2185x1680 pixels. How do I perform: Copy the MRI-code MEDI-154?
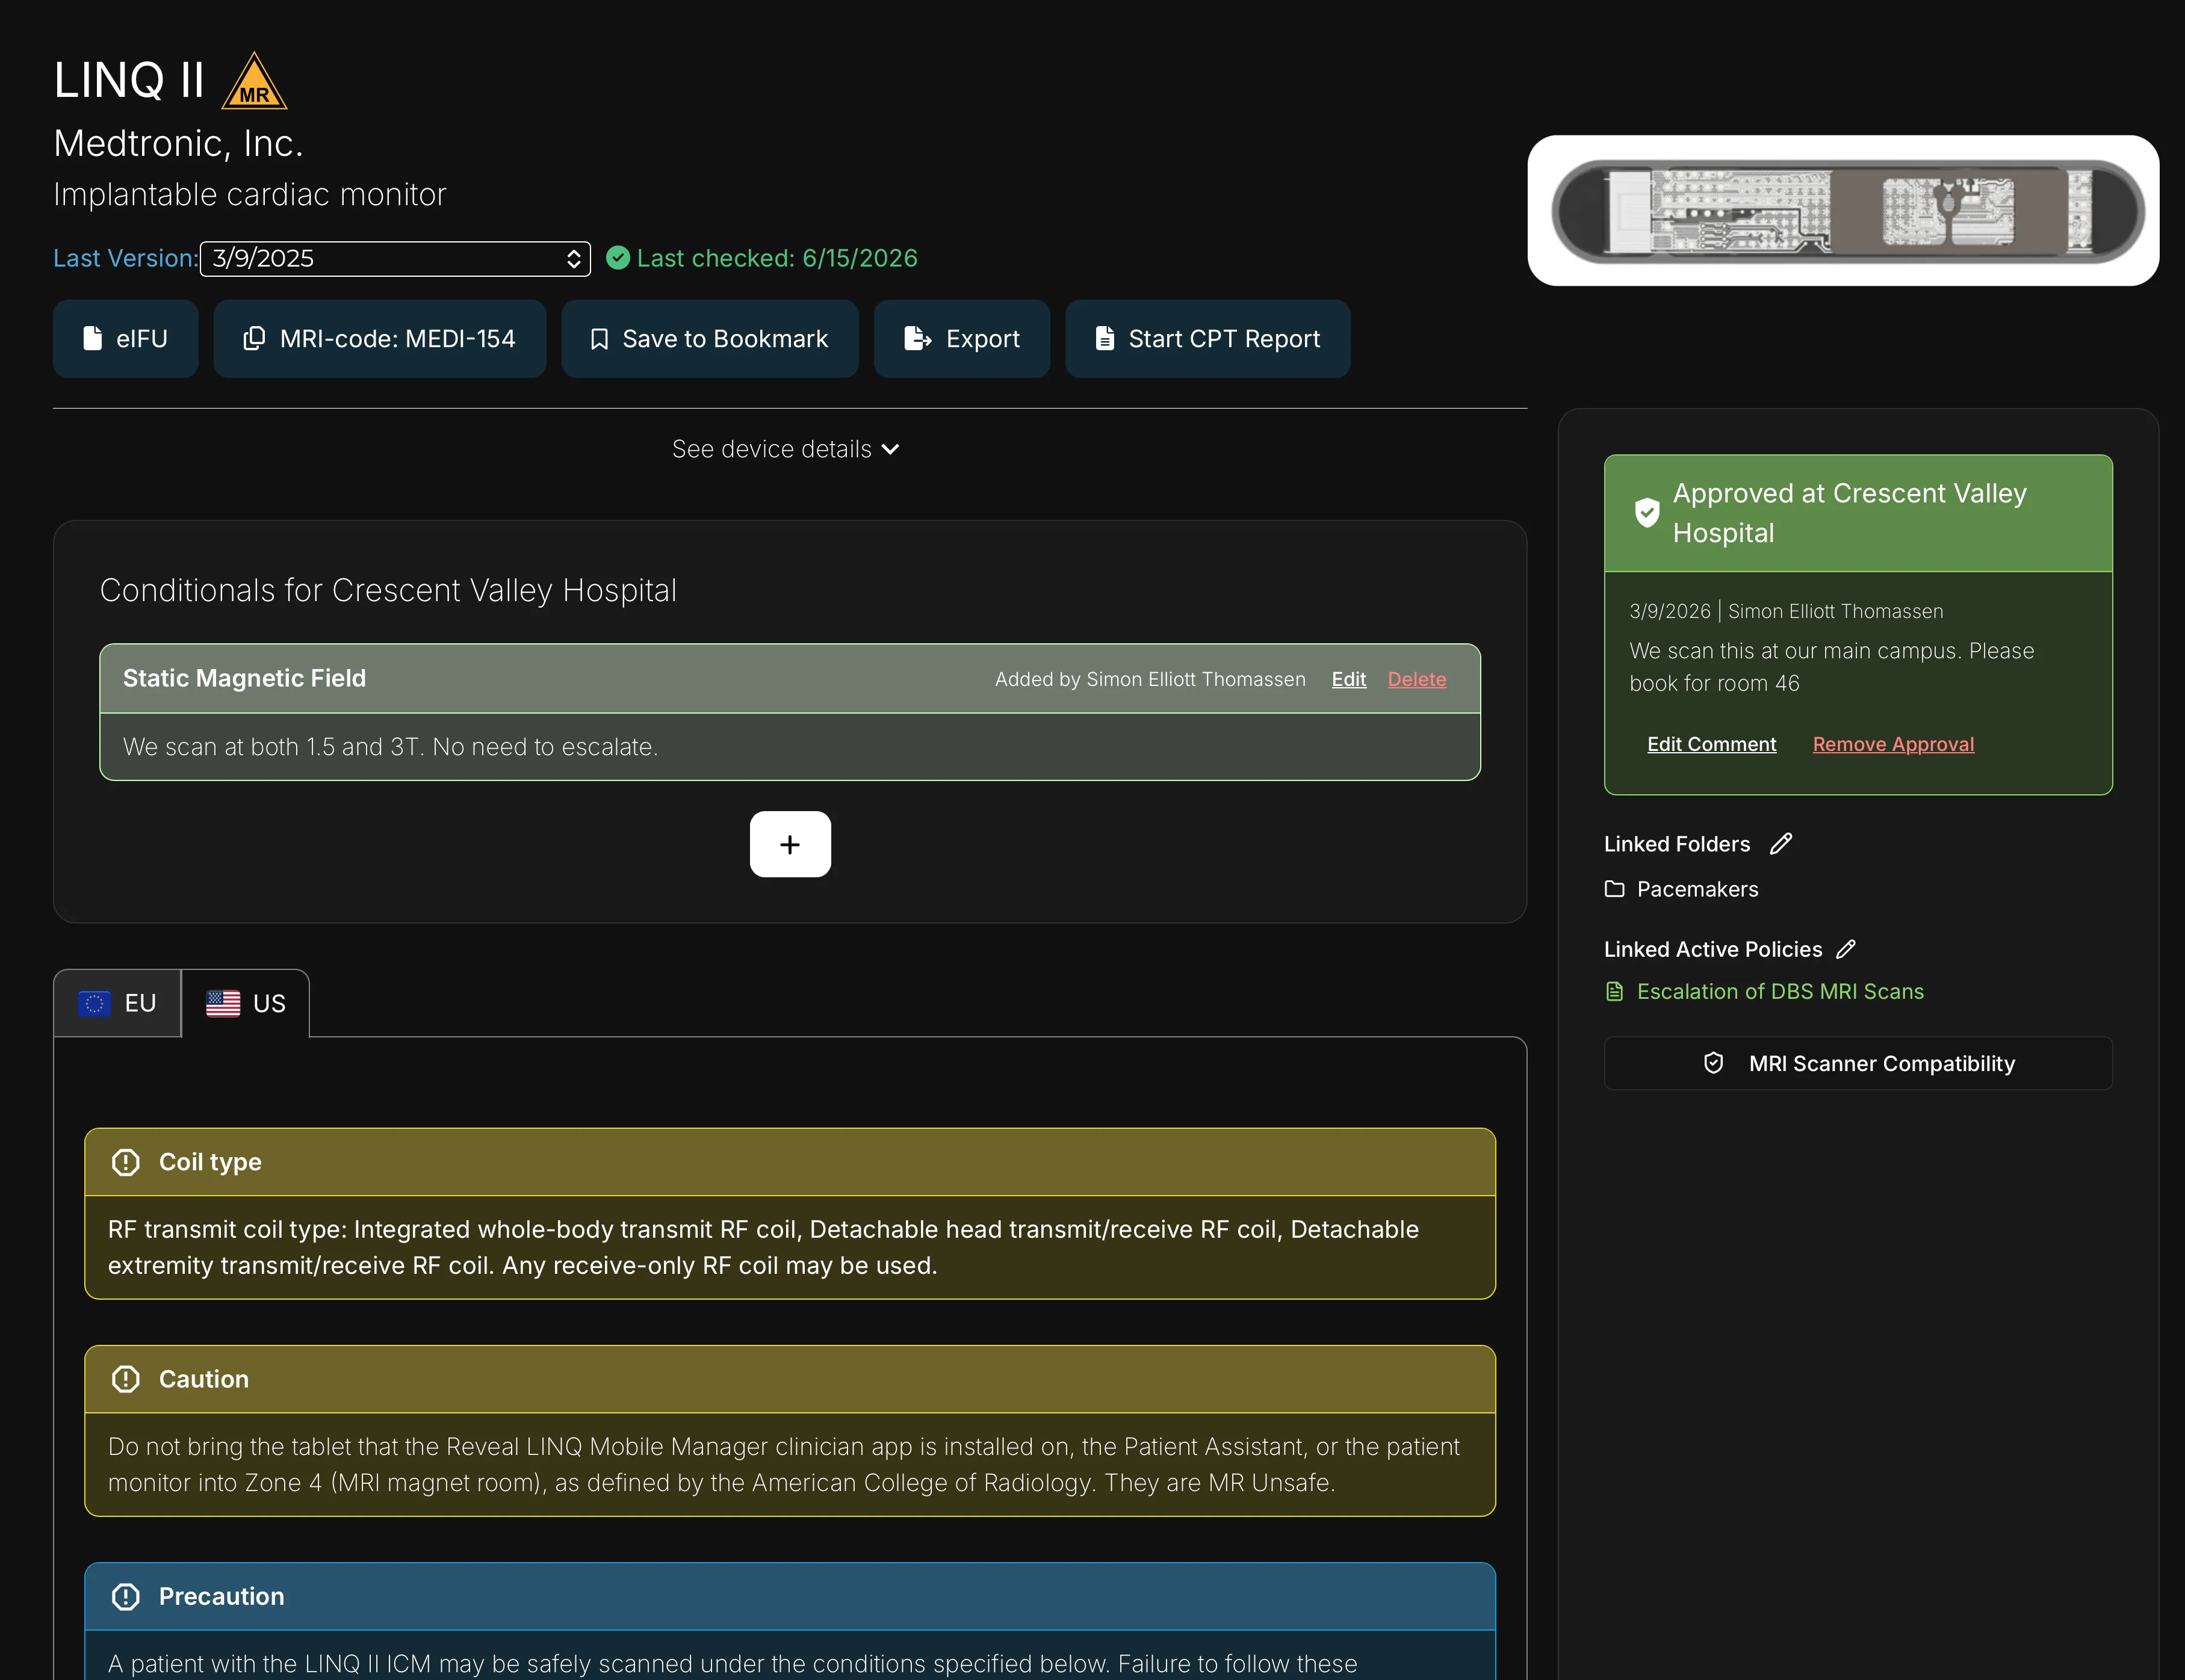[379, 339]
